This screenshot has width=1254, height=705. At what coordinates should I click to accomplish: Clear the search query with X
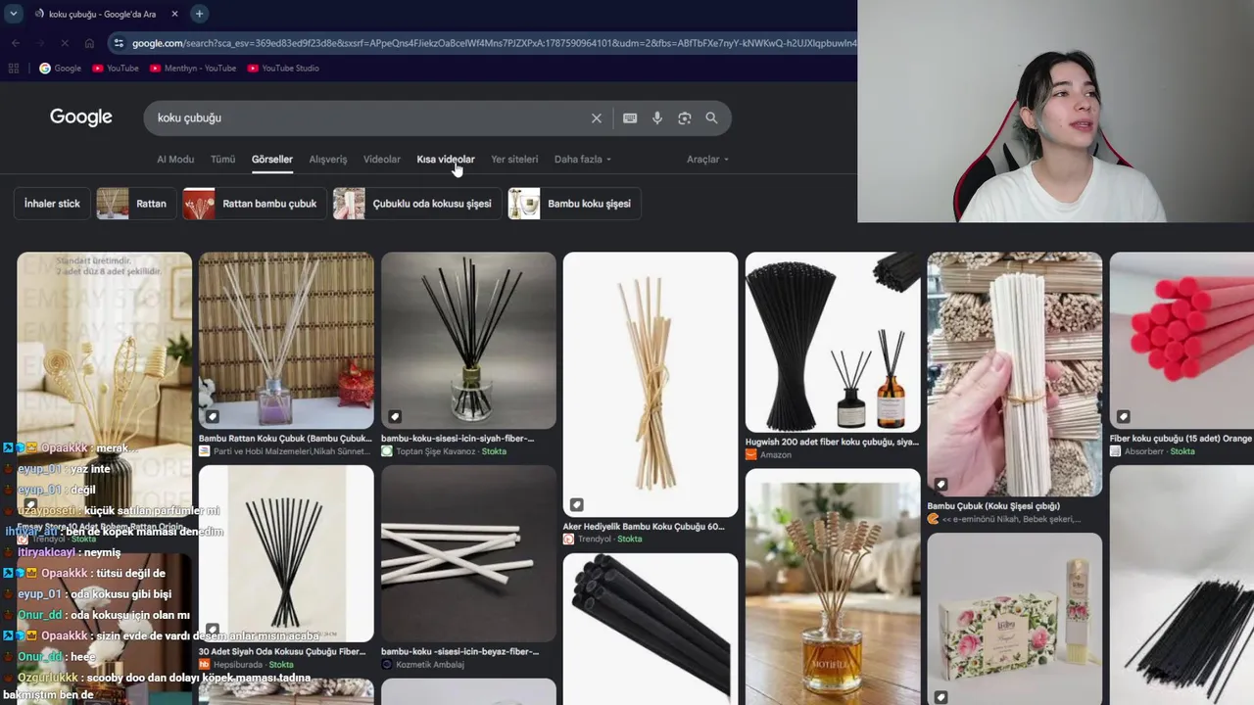(x=596, y=118)
